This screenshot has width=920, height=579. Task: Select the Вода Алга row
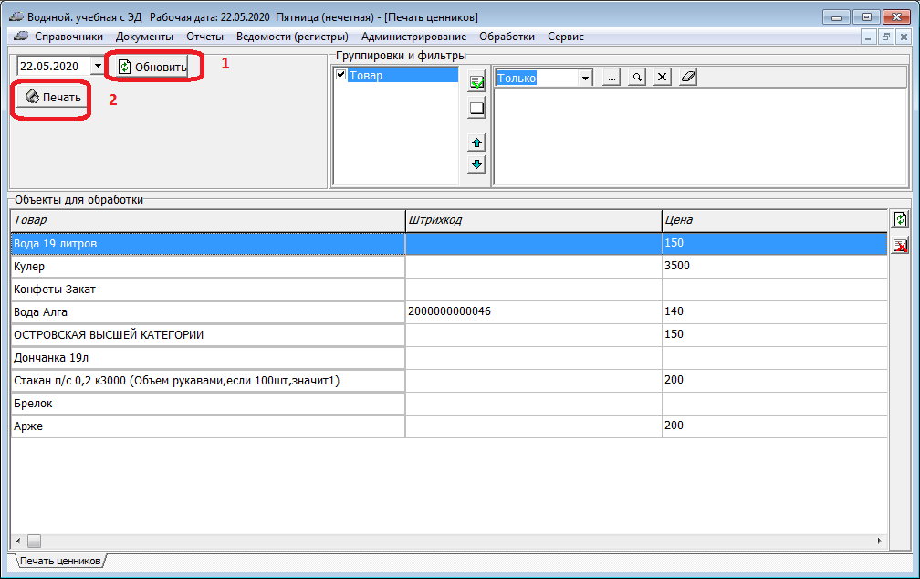(x=207, y=311)
